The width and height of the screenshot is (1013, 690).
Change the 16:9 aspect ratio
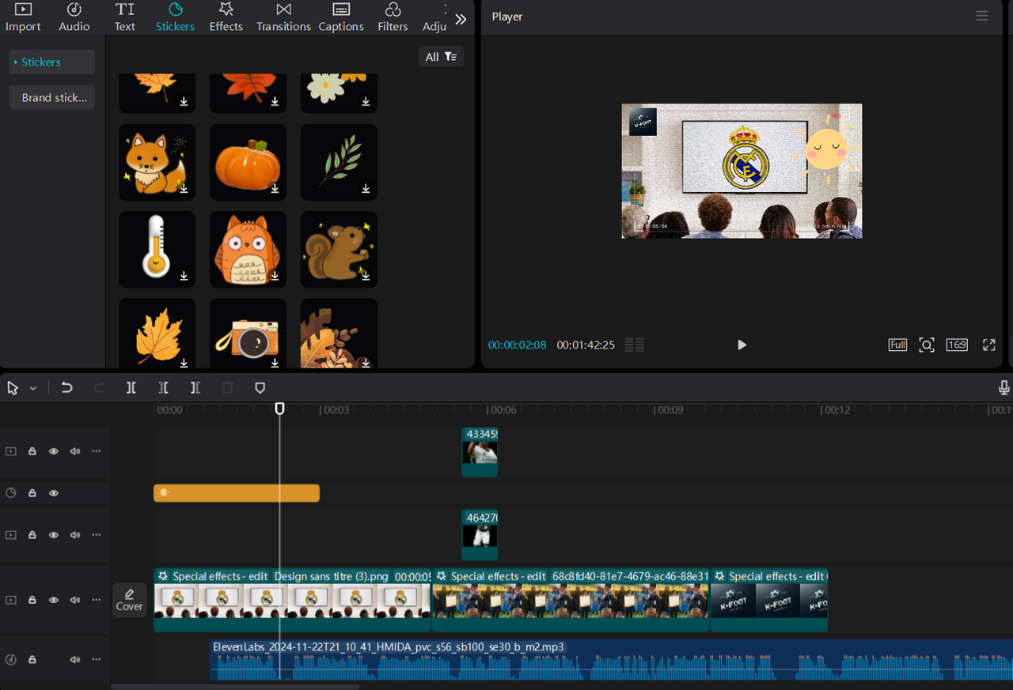[x=957, y=345]
